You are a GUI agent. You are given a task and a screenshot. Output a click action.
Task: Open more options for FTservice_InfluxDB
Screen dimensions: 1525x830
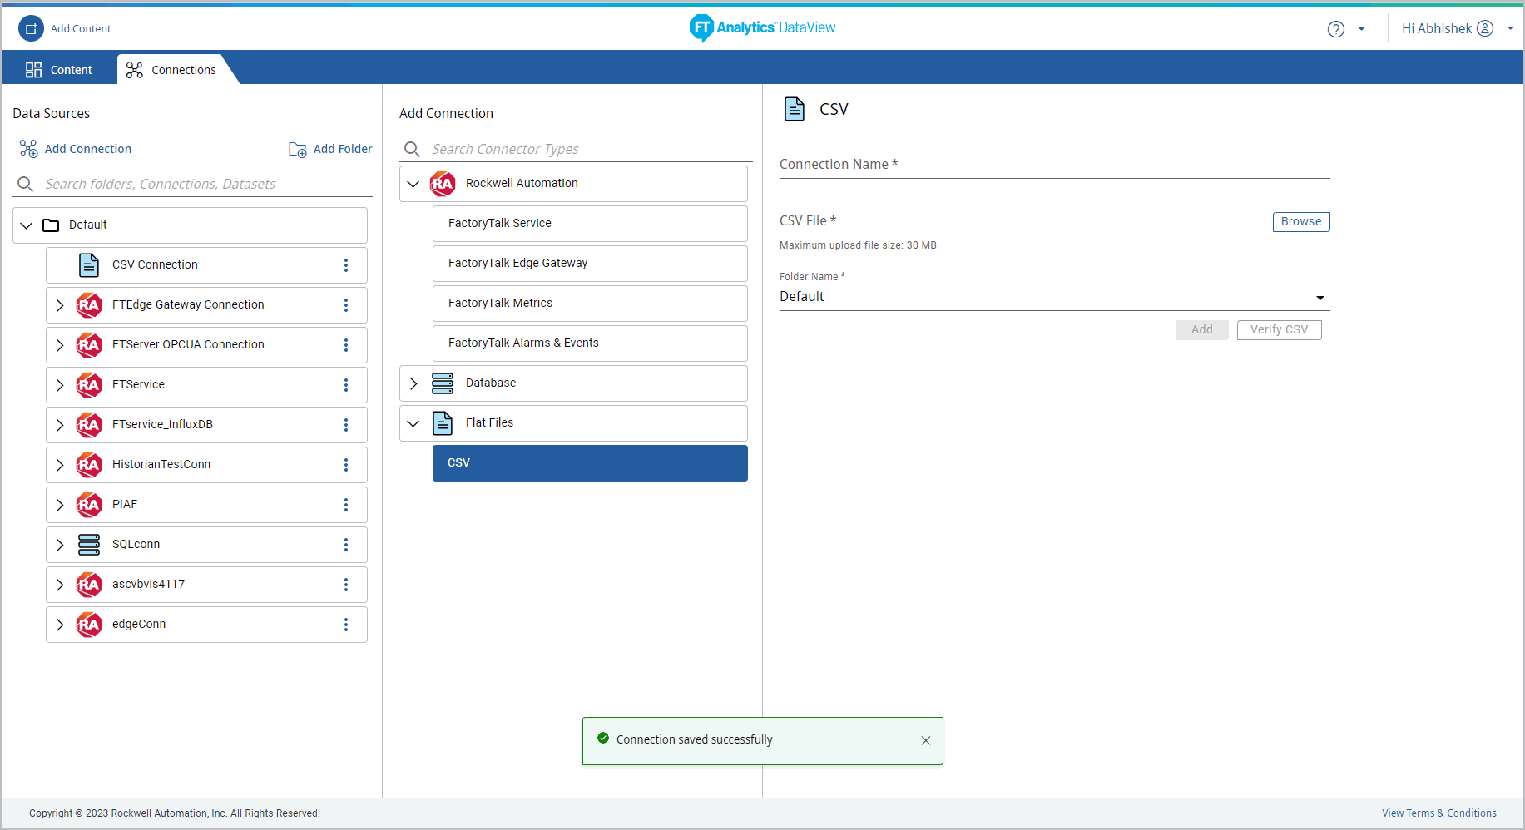coord(346,425)
